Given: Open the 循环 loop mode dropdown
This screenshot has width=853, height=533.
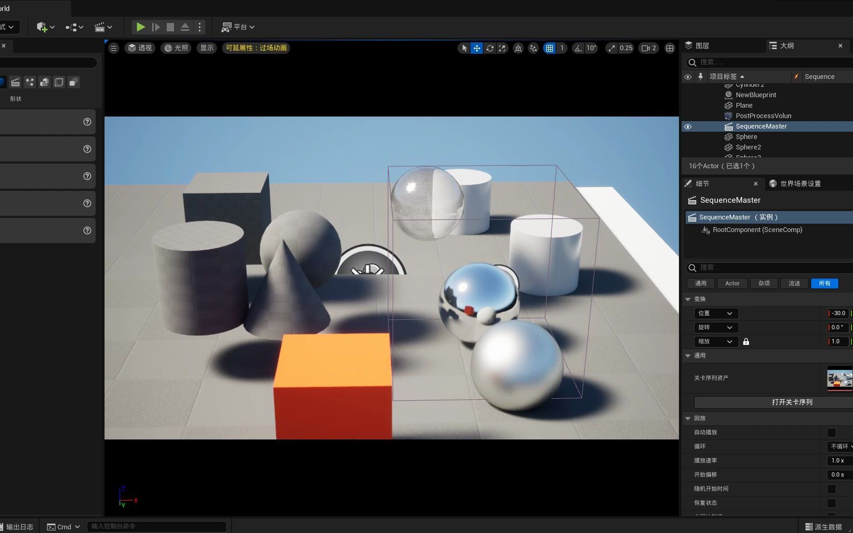Looking at the screenshot, I should click(839, 446).
